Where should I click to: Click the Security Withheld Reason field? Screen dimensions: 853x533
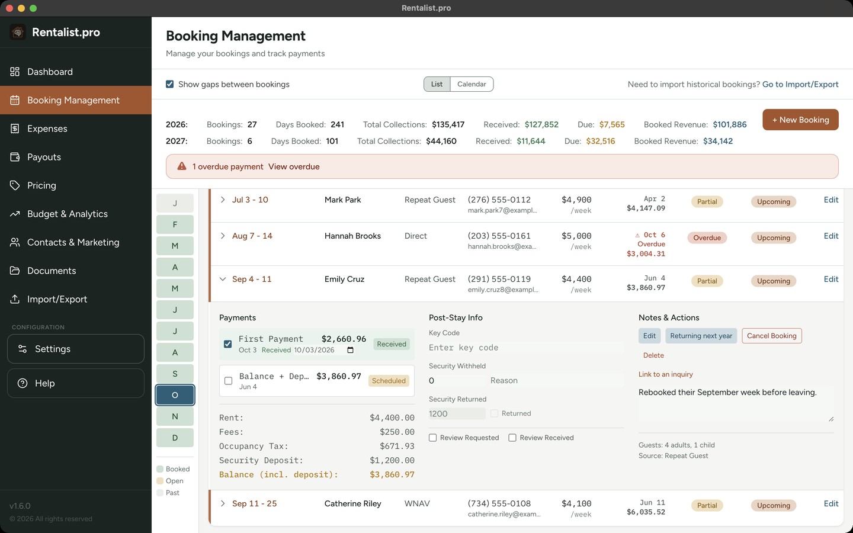coord(556,380)
